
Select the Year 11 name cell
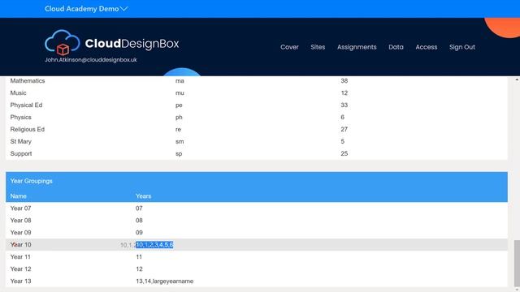[x=20, y=257]
